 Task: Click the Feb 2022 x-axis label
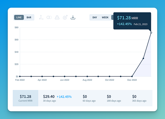pos(20,80)
